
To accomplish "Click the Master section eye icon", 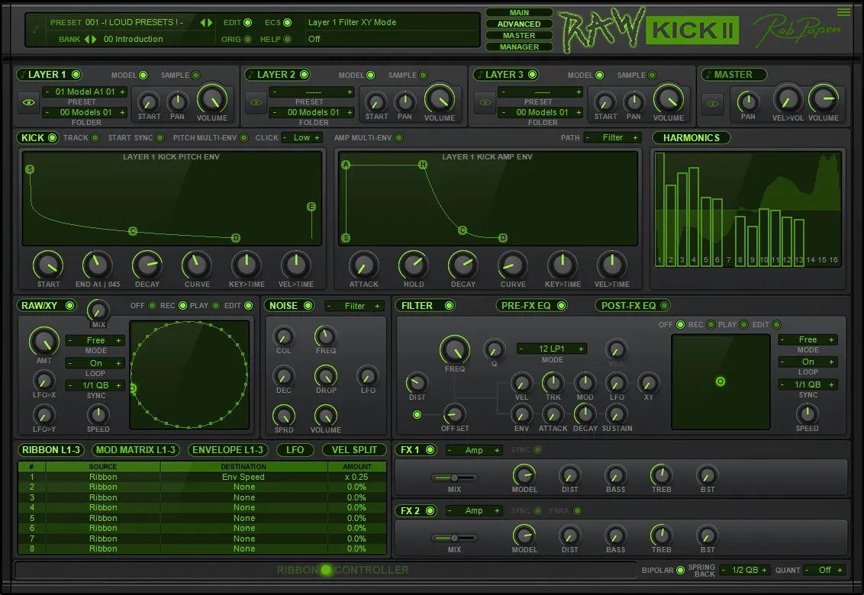I will click(712, 104).
